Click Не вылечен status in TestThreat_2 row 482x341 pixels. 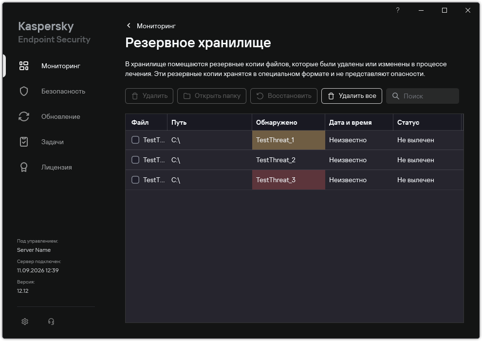tap(416, 160)
